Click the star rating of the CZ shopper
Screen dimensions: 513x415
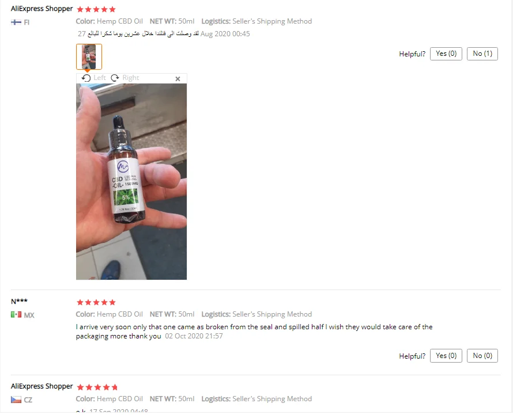click(x=97, y=387)
